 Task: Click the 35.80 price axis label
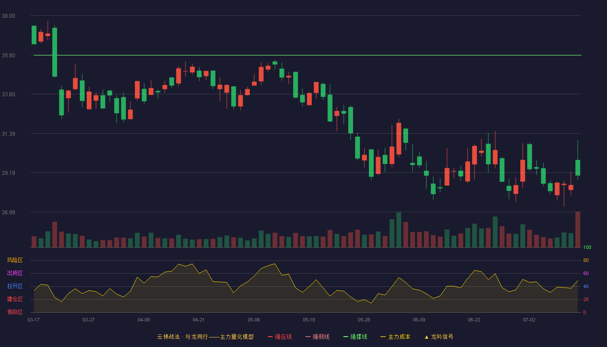8,56
